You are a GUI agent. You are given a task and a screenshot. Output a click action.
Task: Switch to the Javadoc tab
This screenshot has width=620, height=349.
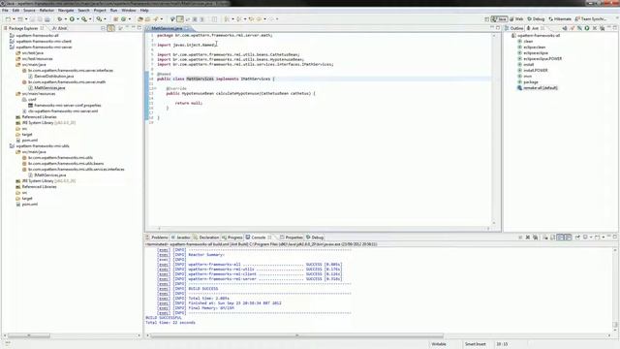pyautogui.click(x=181, y=238)
